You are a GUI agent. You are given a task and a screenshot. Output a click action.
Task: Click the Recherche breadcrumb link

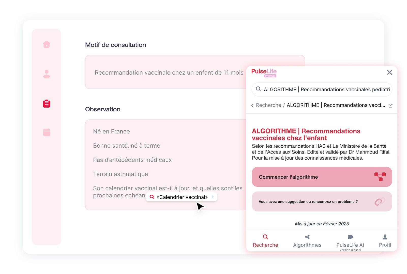point(268,105)
